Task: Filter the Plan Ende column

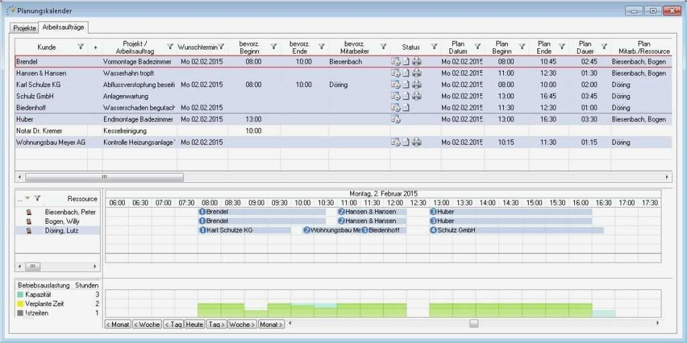Action: click(x=562, y=46)
